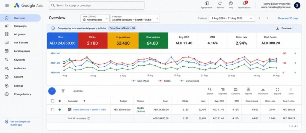Click the Ticket Size AED 4M – 6M chip
The image size is (306, 133).
(x=122, y=28)
